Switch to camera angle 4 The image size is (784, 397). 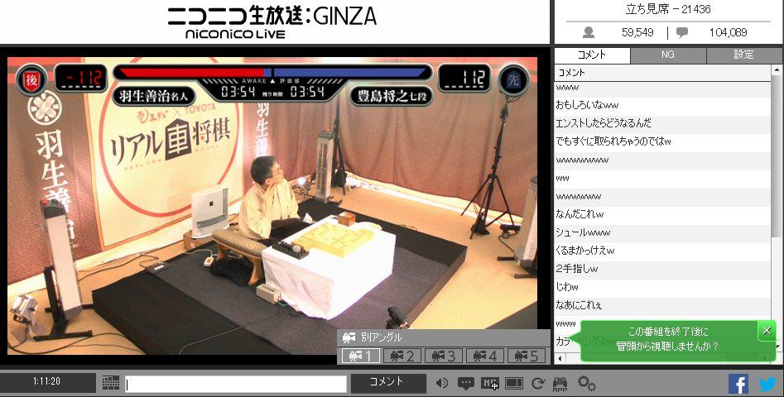[484, 356]
